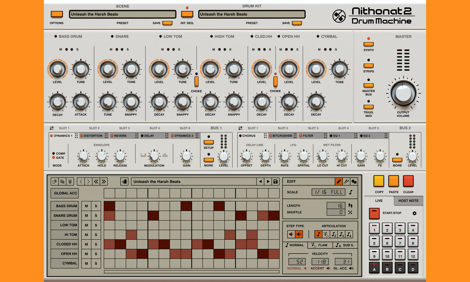Screen dimensions: 470x282
Task: Mute the Bass Drum sequencer track
Action: [x=86, y=206]
